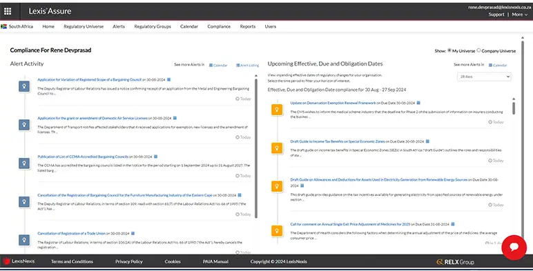Viewport: 533px width, 271px height.
Task: Click the small blue icon after Furniture Manufacturing Industry title
Action: [240, 195]
